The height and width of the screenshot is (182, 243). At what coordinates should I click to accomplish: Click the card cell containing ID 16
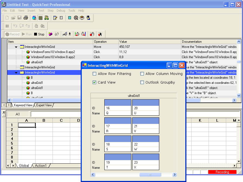(118, 108)
